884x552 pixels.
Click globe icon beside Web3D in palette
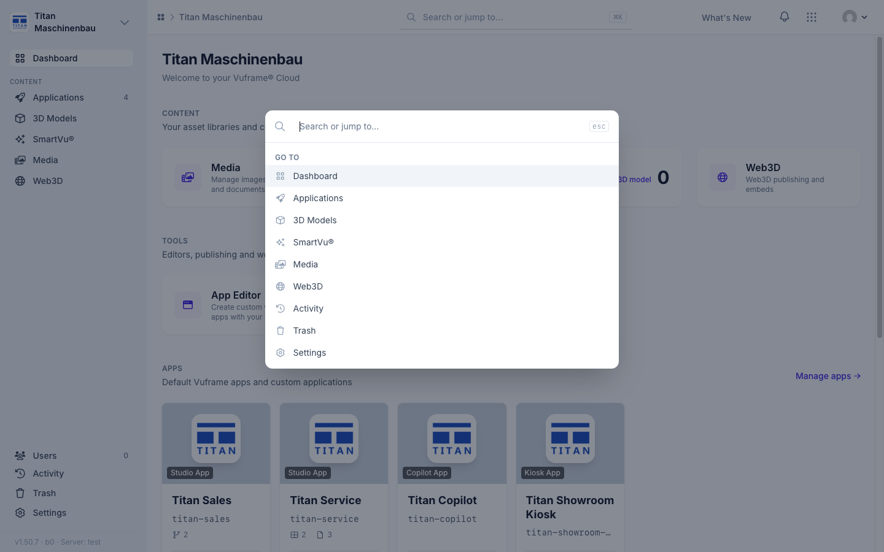coord(281,286)
